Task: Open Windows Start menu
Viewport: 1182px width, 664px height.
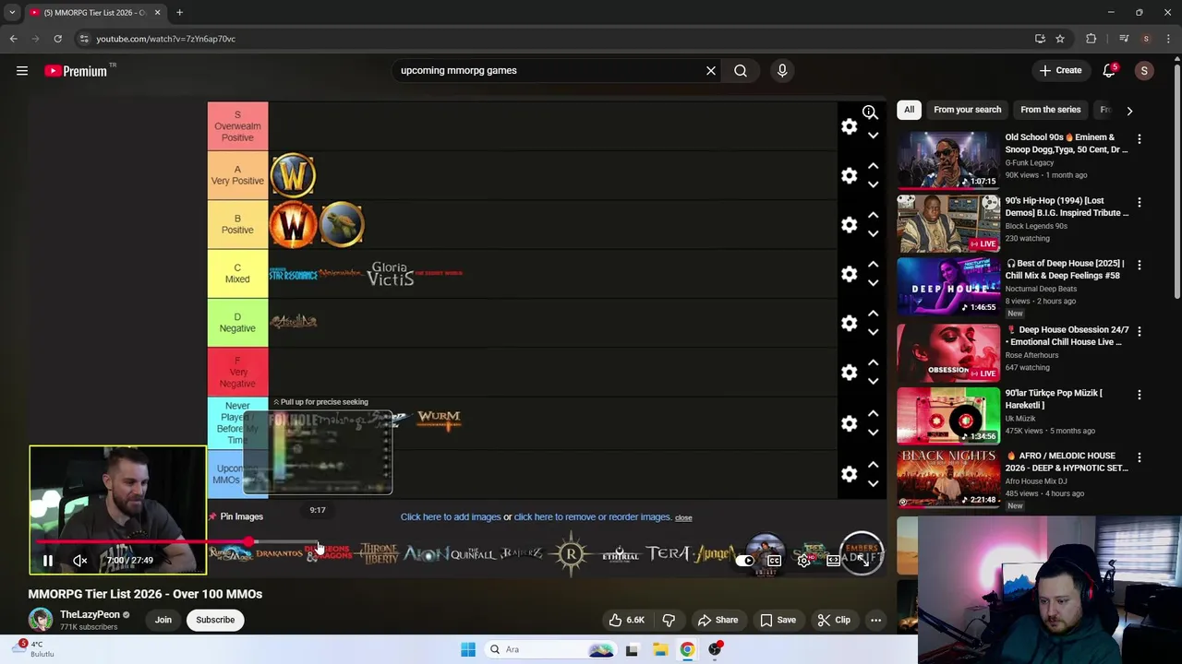Action: (468, 649)
